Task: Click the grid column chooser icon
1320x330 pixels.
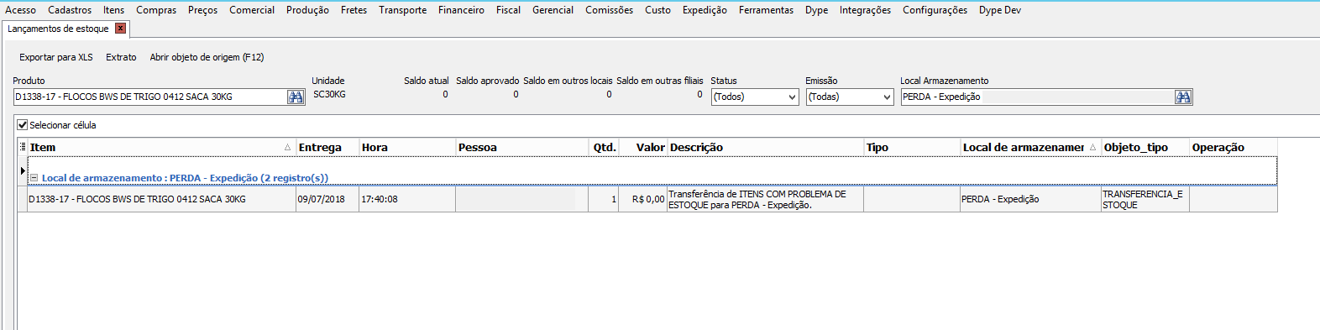Action: point(23,147)
